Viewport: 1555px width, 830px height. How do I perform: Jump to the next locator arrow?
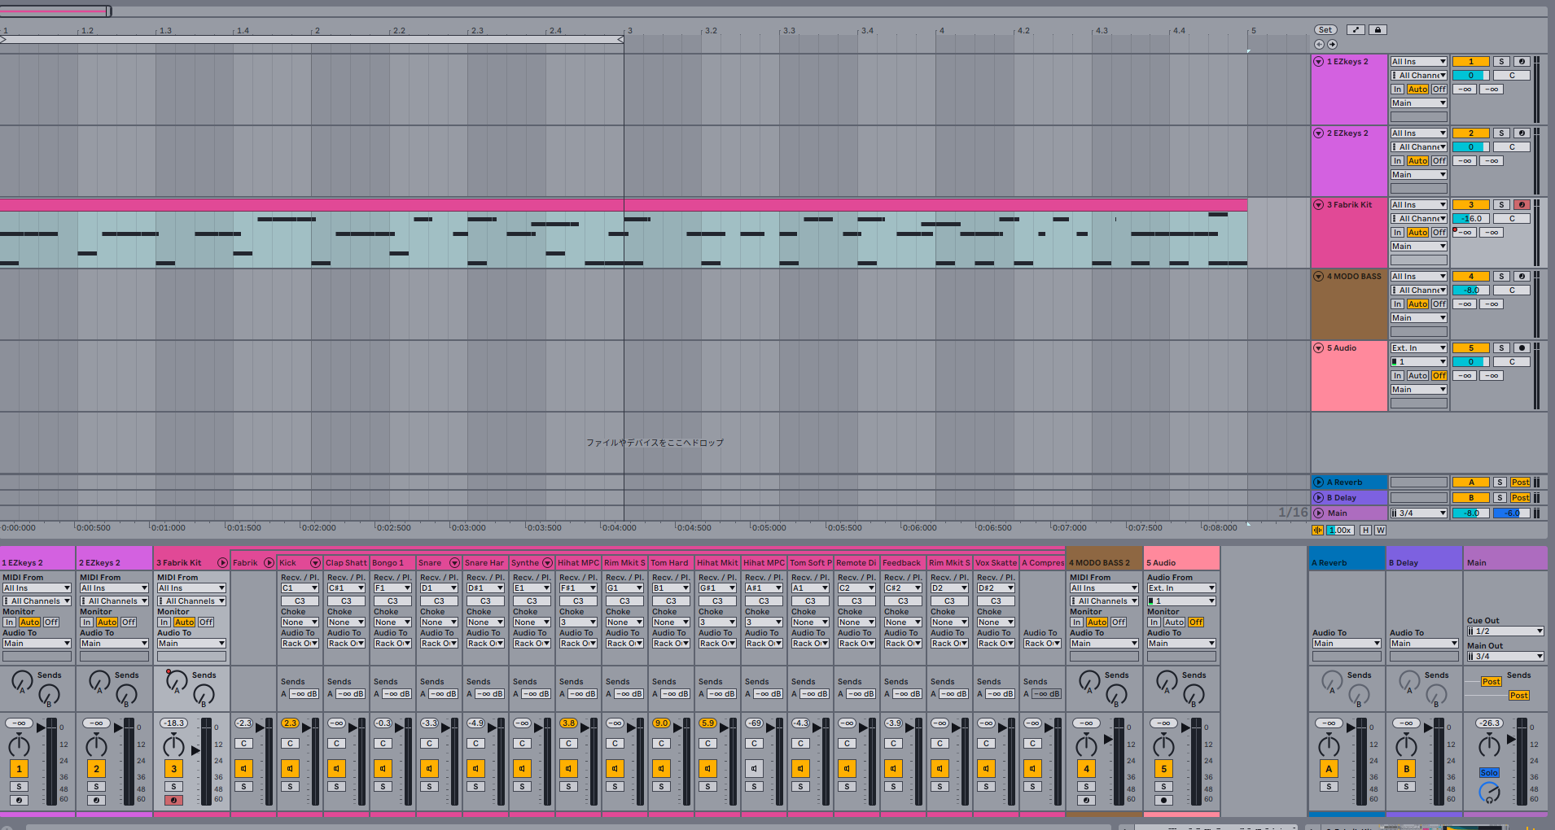point(1332,45)
